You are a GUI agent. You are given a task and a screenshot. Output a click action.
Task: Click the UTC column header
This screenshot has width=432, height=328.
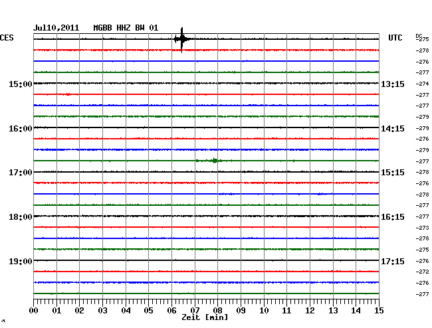point(395,38)
